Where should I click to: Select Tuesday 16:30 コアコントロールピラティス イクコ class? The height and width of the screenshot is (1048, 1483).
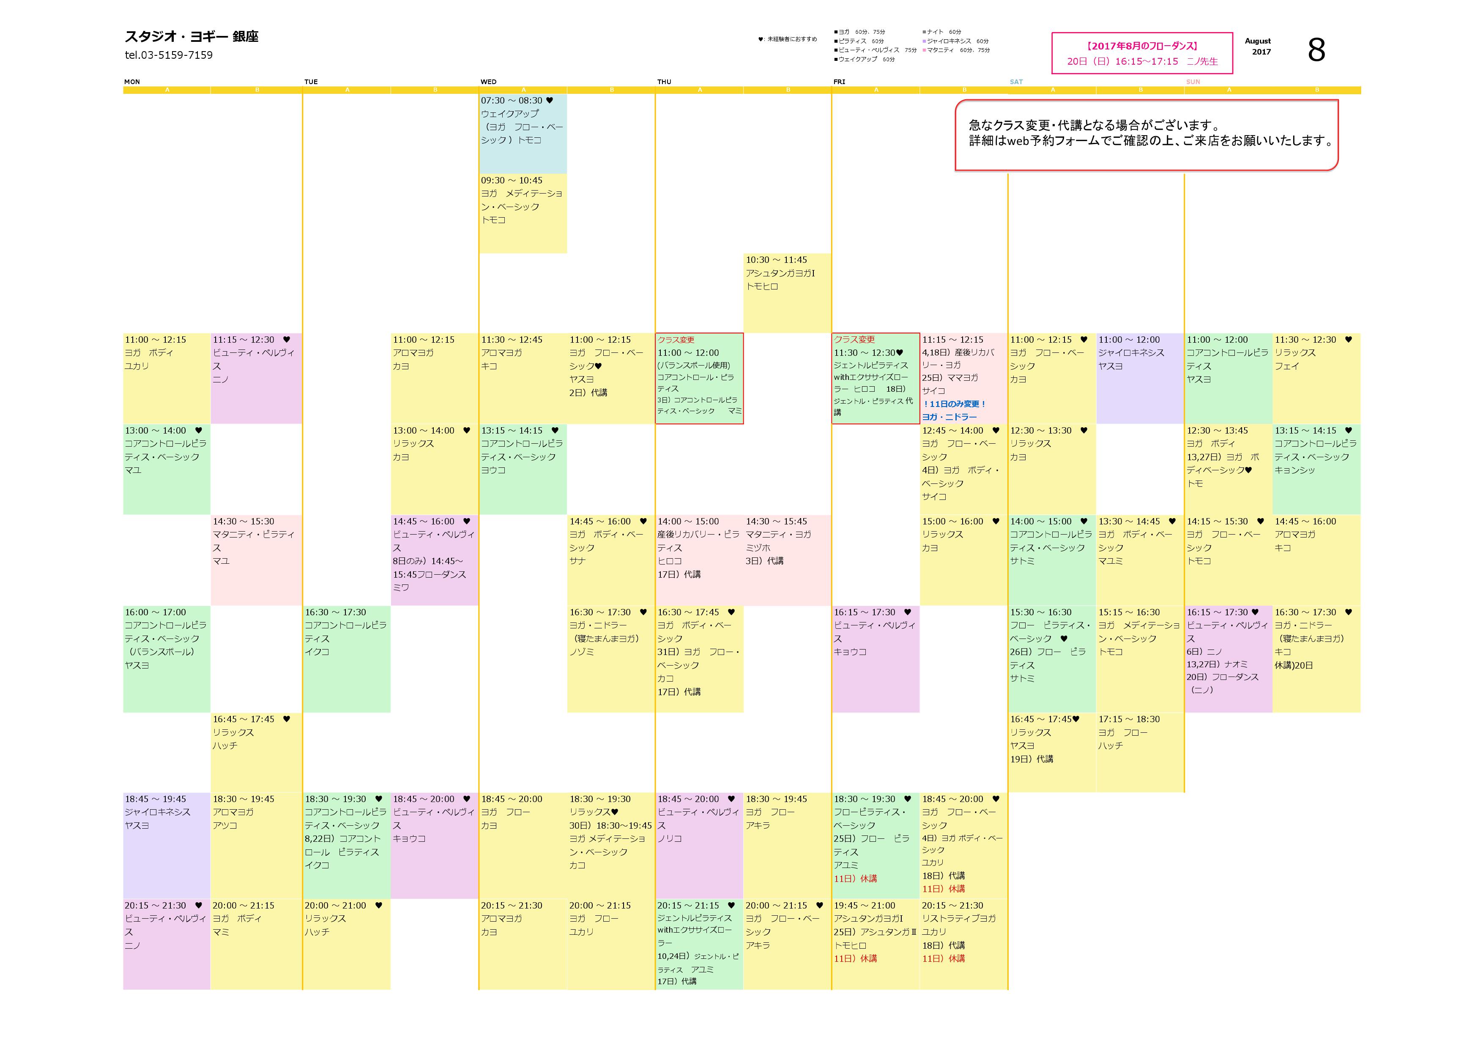tap(347, 659)
